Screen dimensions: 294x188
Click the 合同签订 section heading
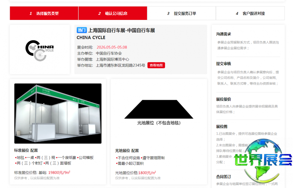pyautogui.click(x=223, y=177)
